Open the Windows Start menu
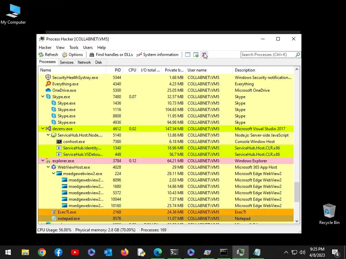This screenshot has width=346, height=259. tap(8, 252)
